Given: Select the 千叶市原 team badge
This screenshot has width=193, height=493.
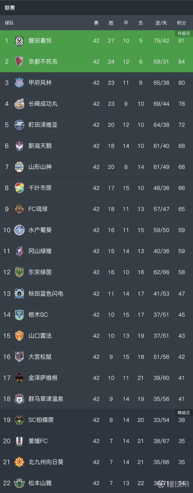Looking at the screenshot, I should point(19,188).
